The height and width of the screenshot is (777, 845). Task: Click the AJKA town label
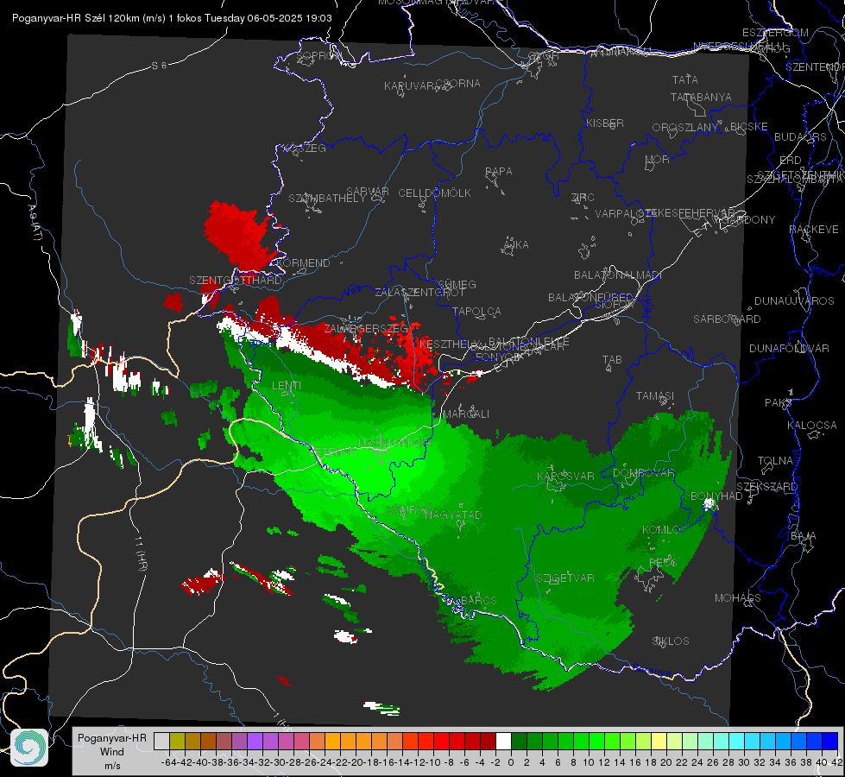(516, 245)
